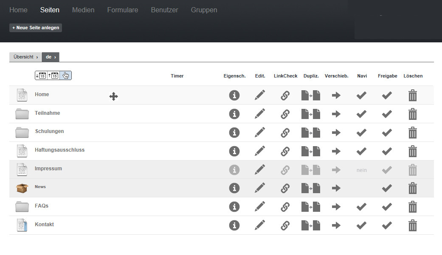
Task: Sort pages by date descending
Action: [41, 75]
